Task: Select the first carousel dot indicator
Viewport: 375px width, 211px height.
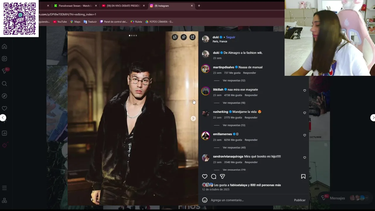Action: coord(129,35)
